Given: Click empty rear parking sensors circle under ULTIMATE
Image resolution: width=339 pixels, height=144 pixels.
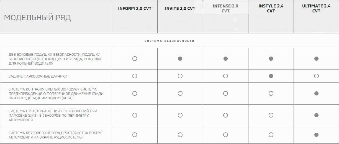Looking at the screenshot, I should (x=316, y=76).
